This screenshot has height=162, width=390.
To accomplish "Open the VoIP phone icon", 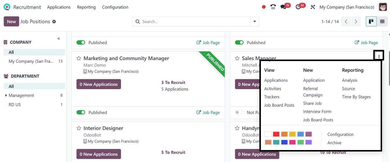I will click(x=273, y=7).
